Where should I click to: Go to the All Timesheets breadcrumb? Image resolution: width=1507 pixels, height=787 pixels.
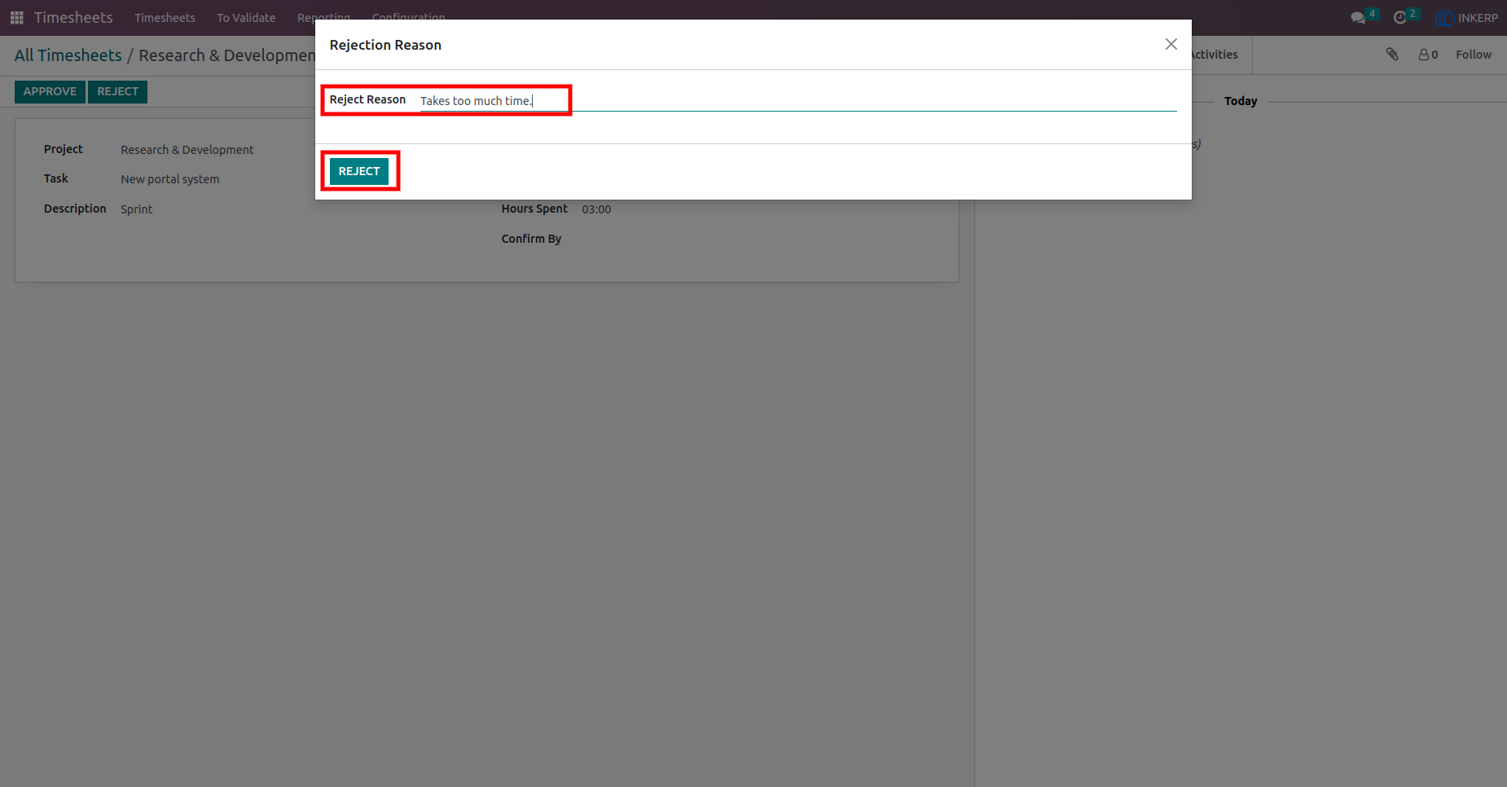(x=68, y=55)
